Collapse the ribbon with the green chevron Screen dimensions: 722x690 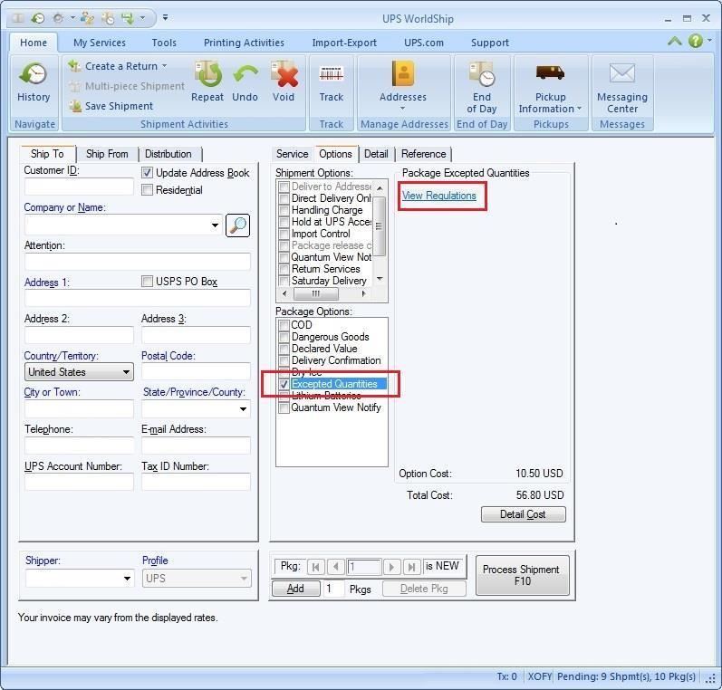coord(675,42)
